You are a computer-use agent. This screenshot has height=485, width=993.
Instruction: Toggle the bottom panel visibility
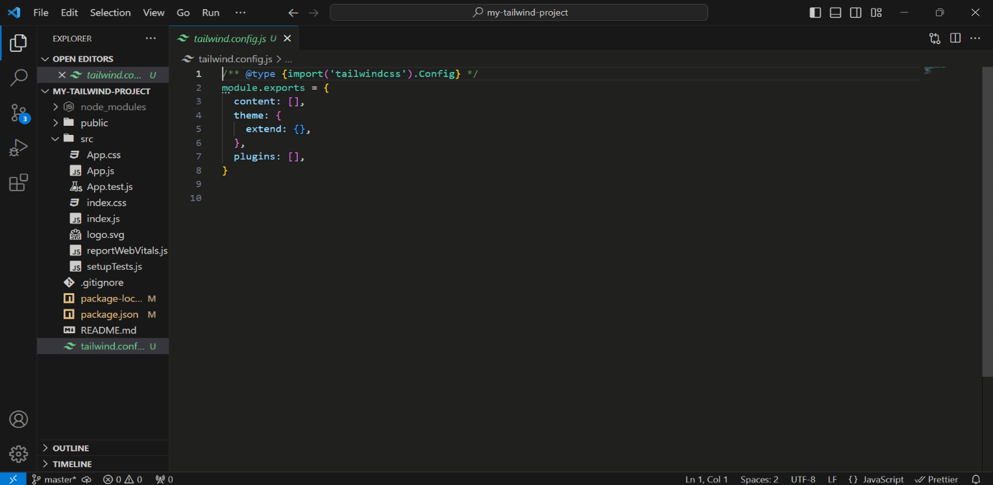835,12
